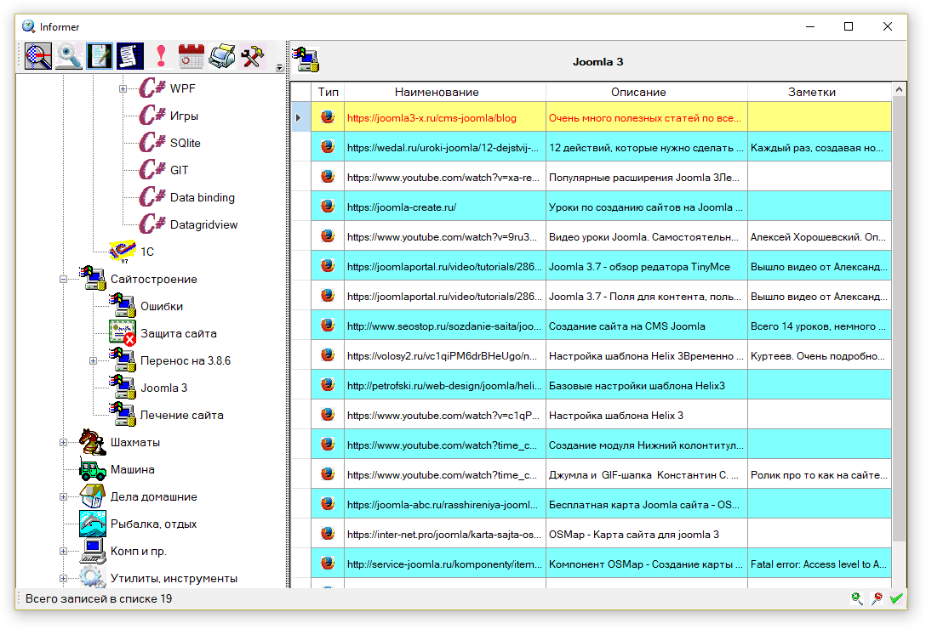Click the house icon for Дела домашние
This screenshot has height=629, width=926.
93,496
